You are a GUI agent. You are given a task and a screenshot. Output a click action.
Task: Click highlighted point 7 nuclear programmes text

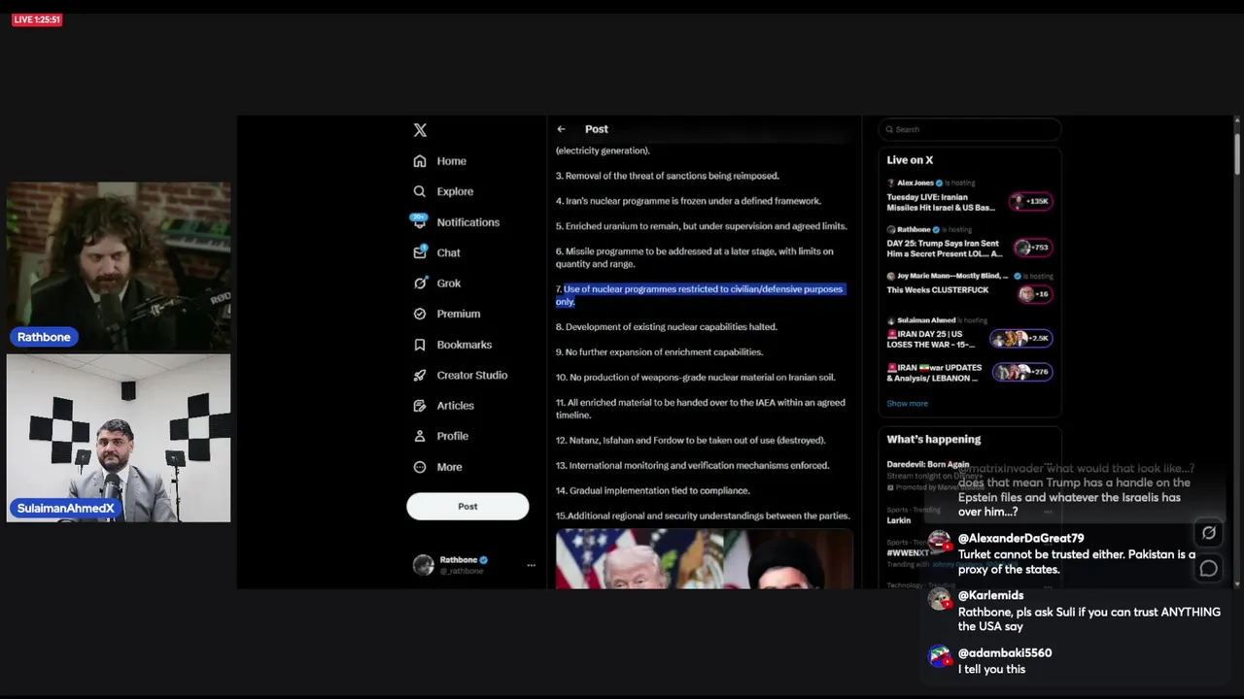(700, 295)
